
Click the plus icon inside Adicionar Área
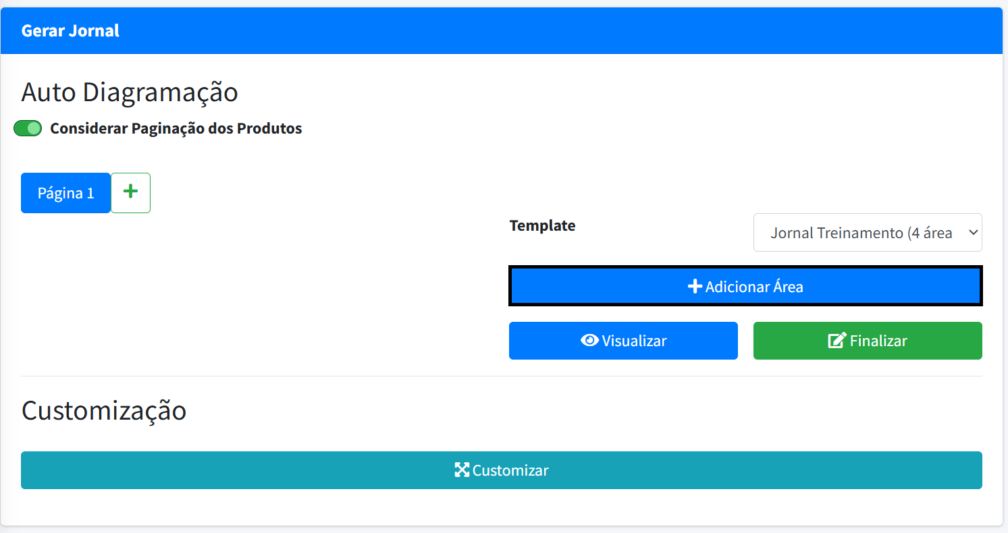click(x=695, y=287)
